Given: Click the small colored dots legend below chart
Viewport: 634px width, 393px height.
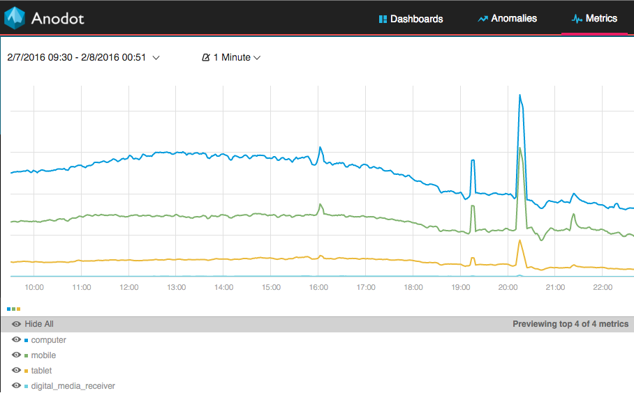Looking at the screenshot, I should 14,309.
